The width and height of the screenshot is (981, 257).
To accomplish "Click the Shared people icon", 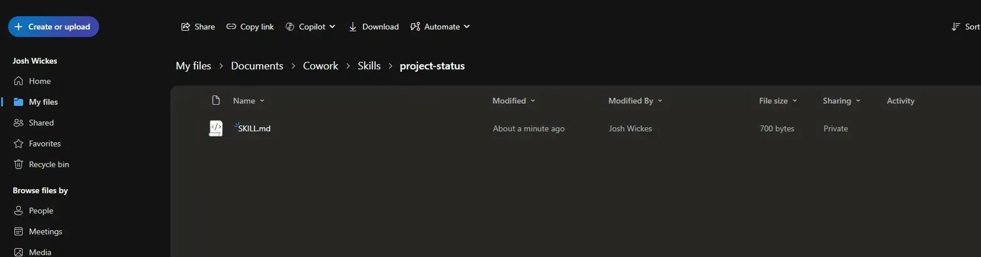I will [x=18, y=123].
